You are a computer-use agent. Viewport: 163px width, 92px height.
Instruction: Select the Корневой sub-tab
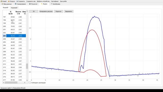(x=14, y=8)
